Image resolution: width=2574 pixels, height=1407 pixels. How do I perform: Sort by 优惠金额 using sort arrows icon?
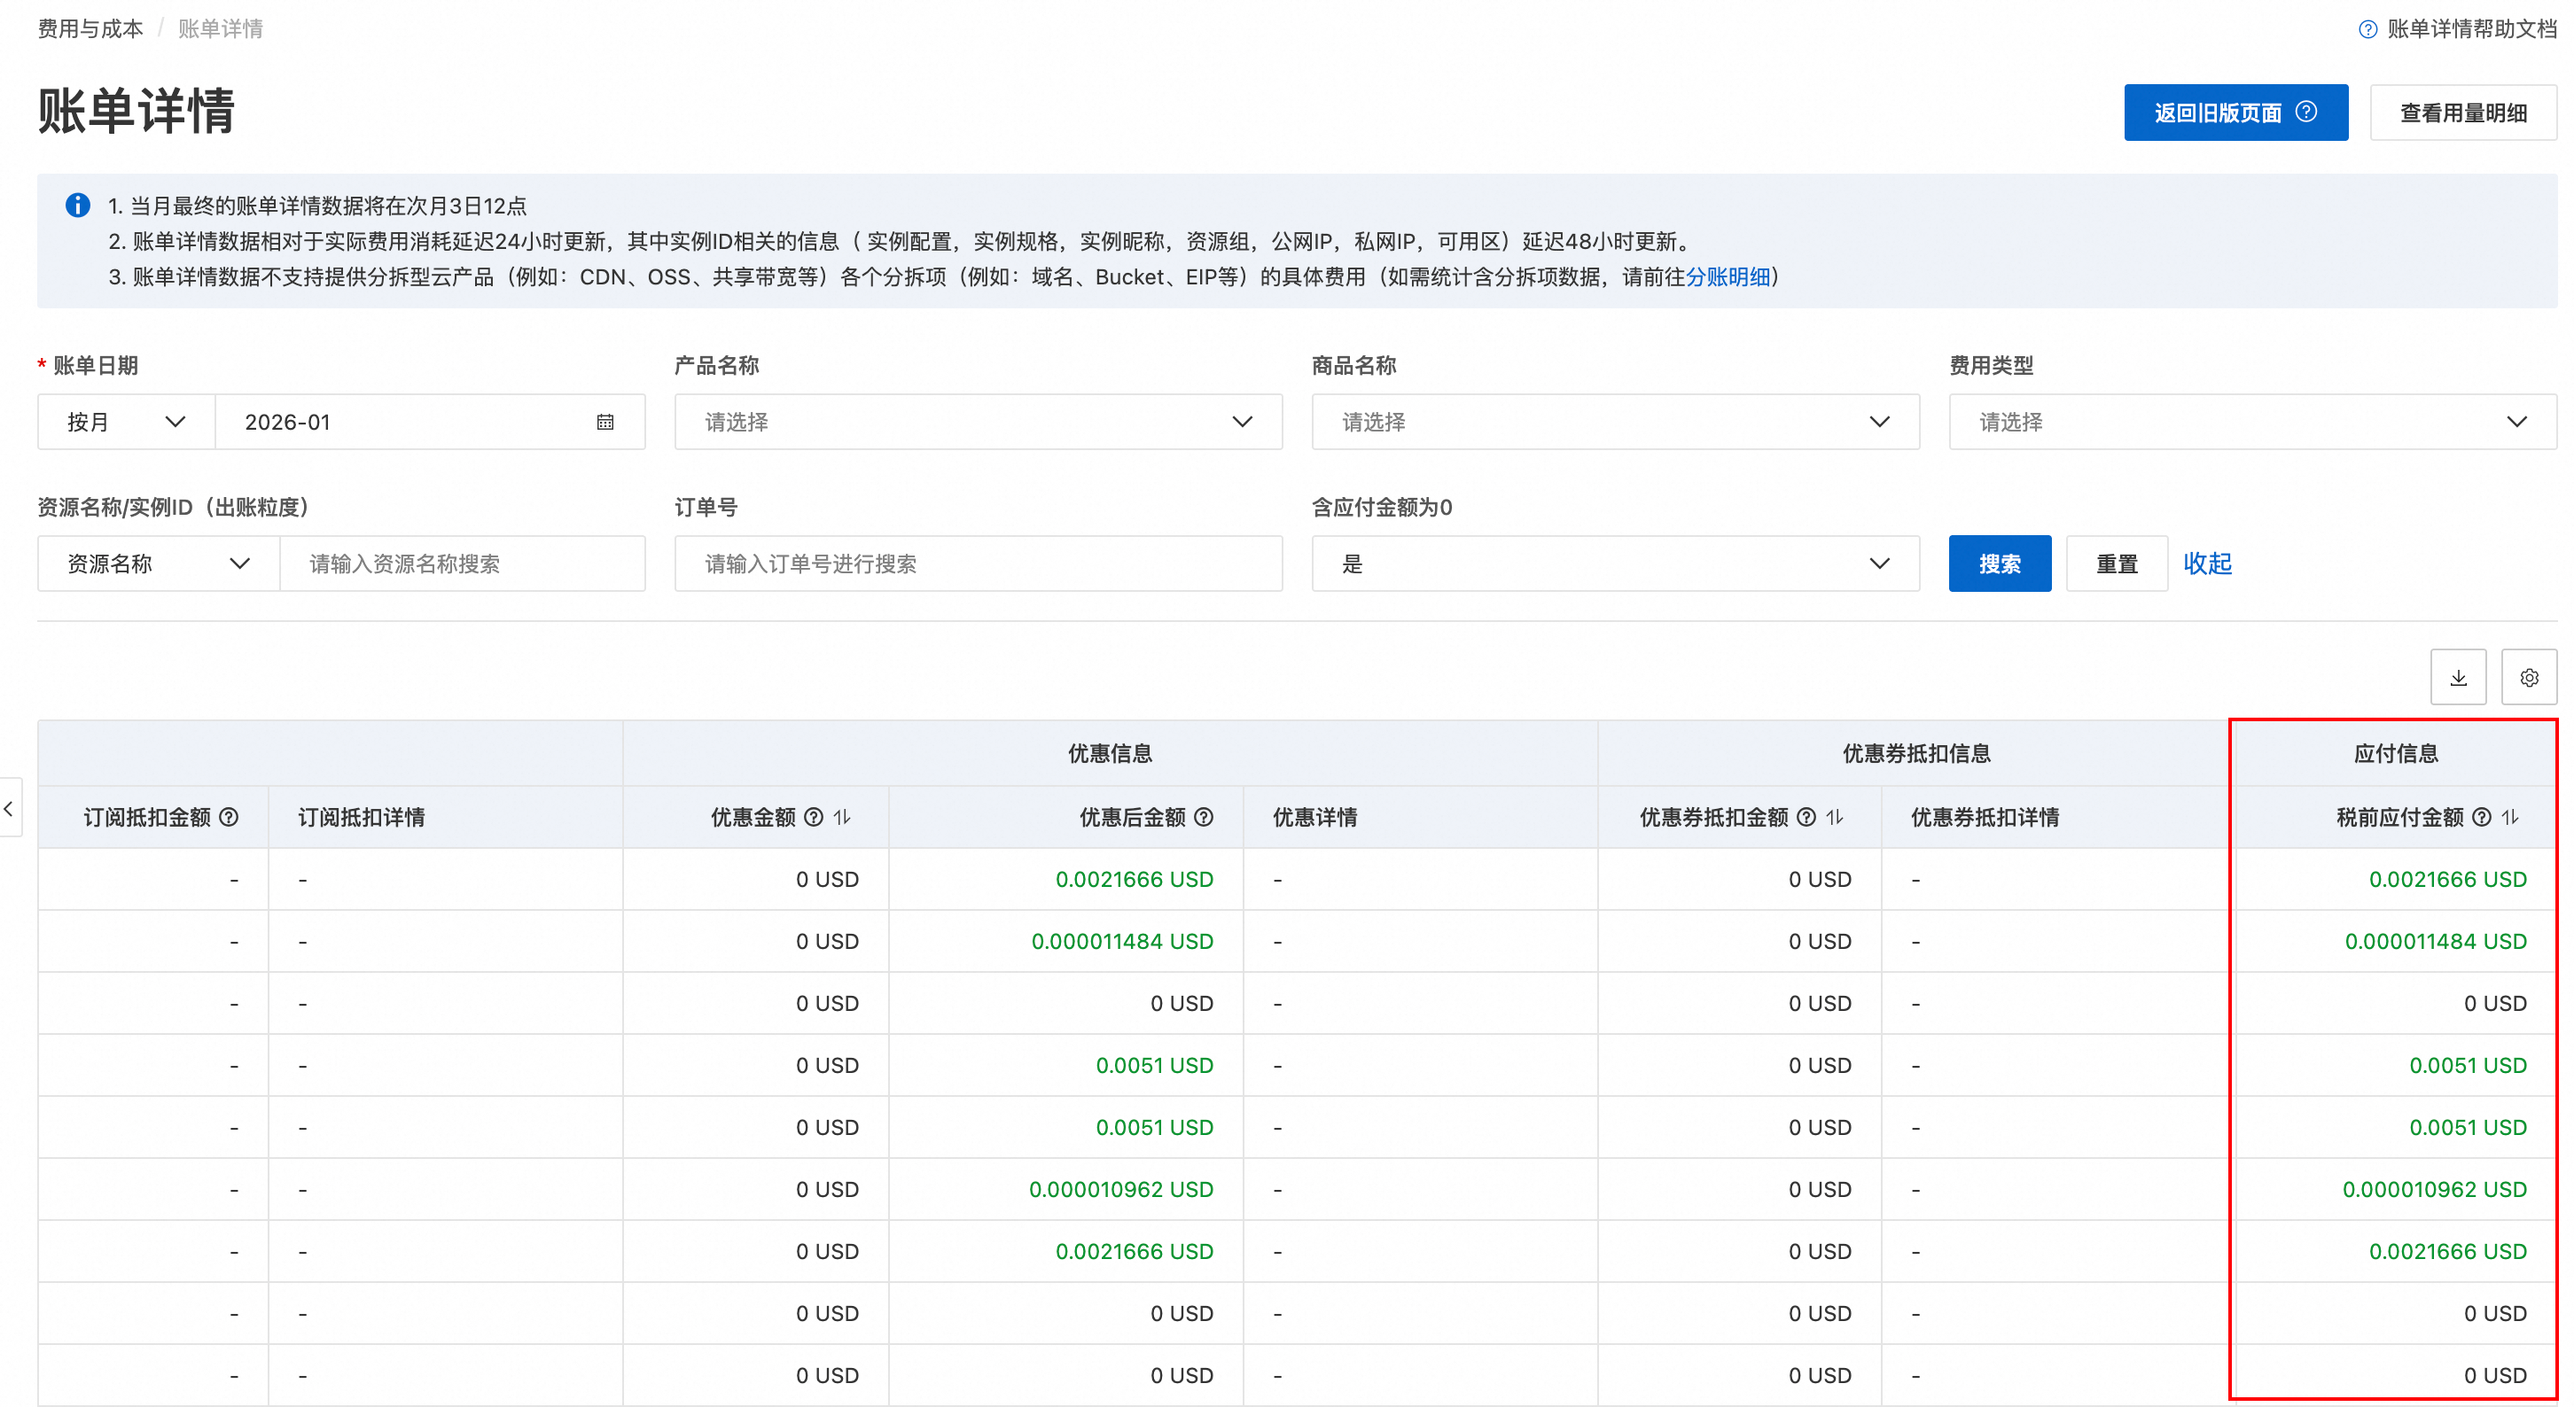coord(842,817)
